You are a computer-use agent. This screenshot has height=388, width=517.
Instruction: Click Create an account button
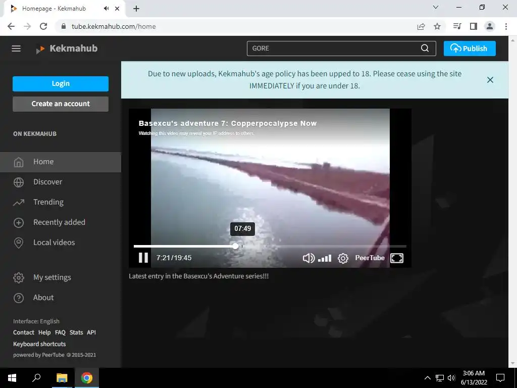coord(61,104)
